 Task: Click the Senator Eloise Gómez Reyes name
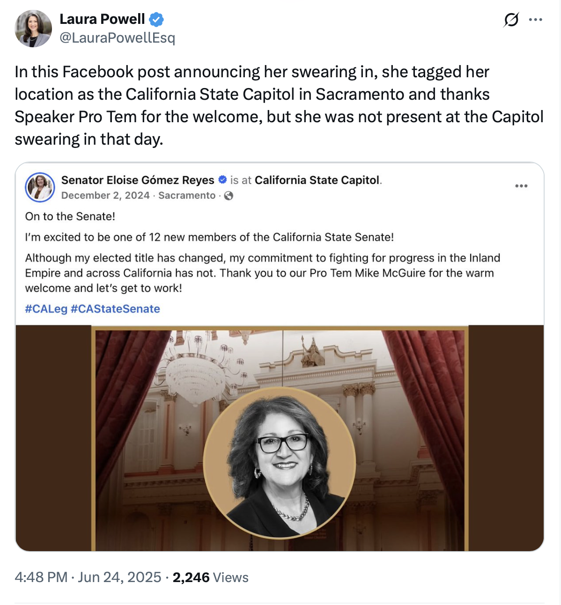[138, 180]
